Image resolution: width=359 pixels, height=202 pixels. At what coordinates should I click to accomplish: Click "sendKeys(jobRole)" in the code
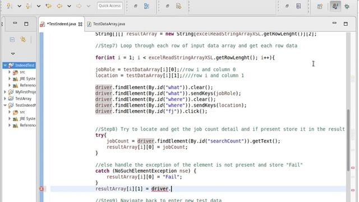[217, 93]
